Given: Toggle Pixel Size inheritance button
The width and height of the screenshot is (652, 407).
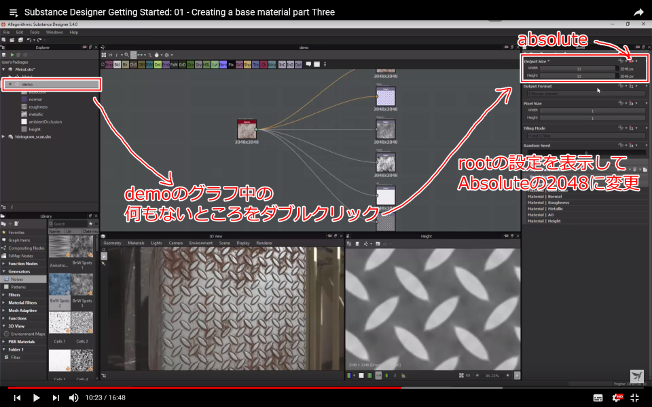Looking at the screenshot, I should click(631, 103).
